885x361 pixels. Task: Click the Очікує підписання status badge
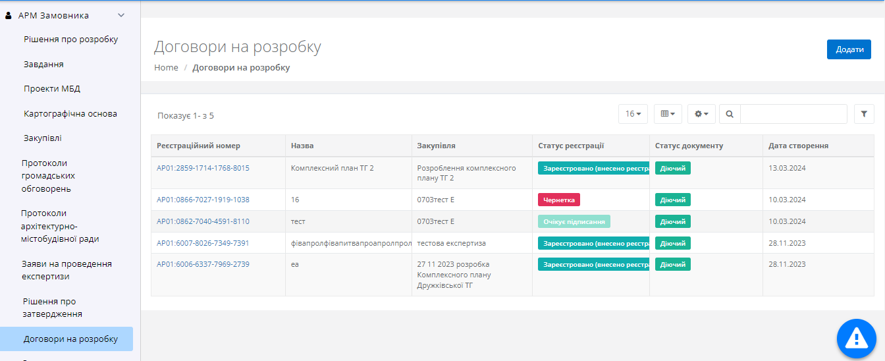(x=574, y=221)
